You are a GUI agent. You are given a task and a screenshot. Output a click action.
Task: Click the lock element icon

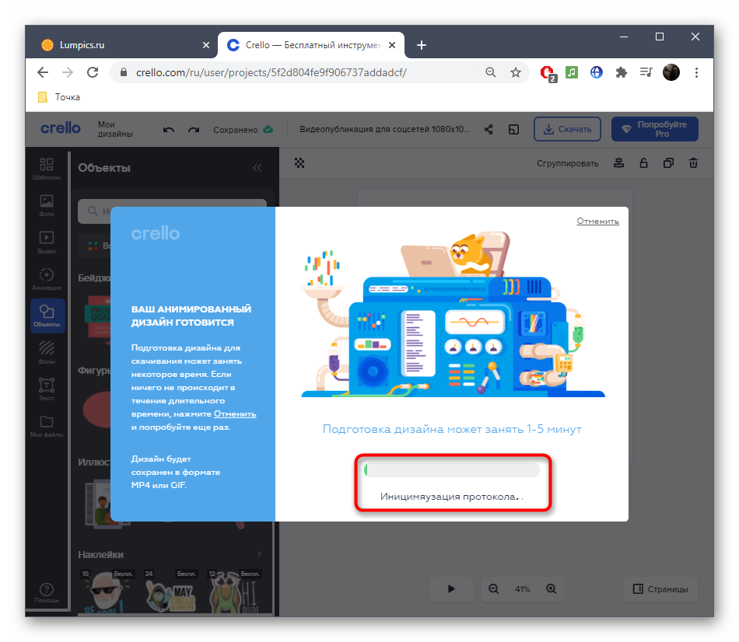[643, 163]
